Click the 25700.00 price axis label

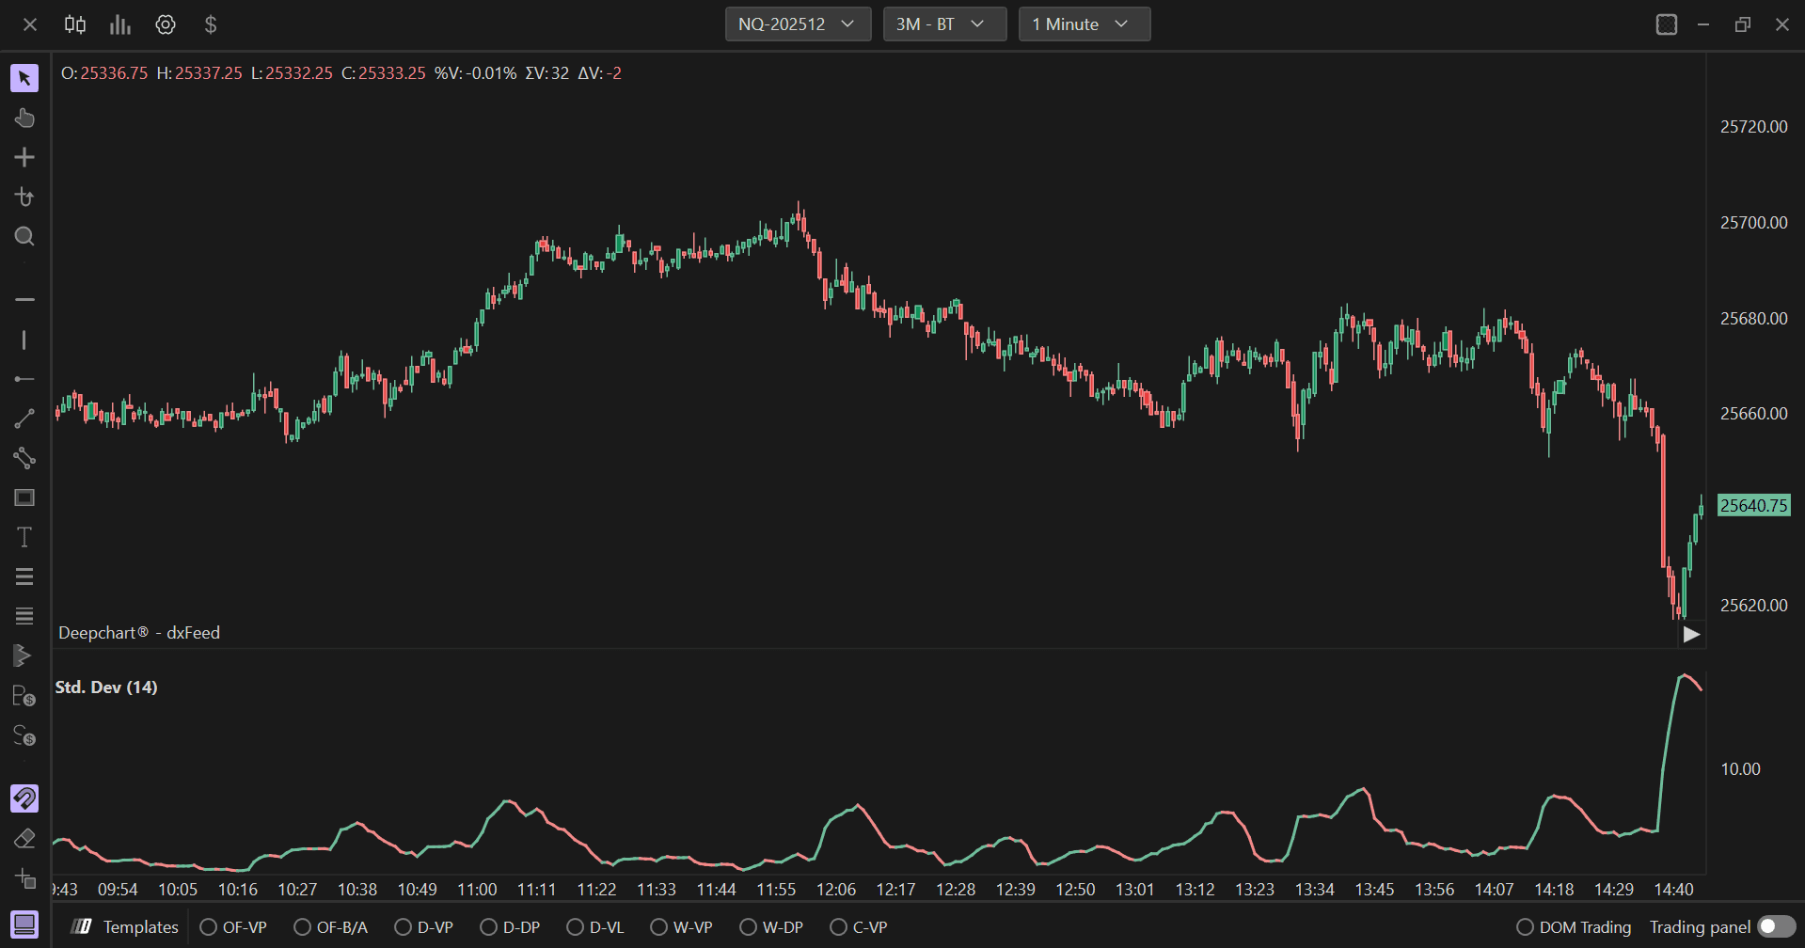[x=1754, y=223]
